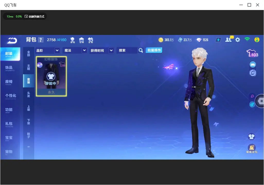Open the settings gear
Screen dimensions: 264x185
click(x=237, y=40)
